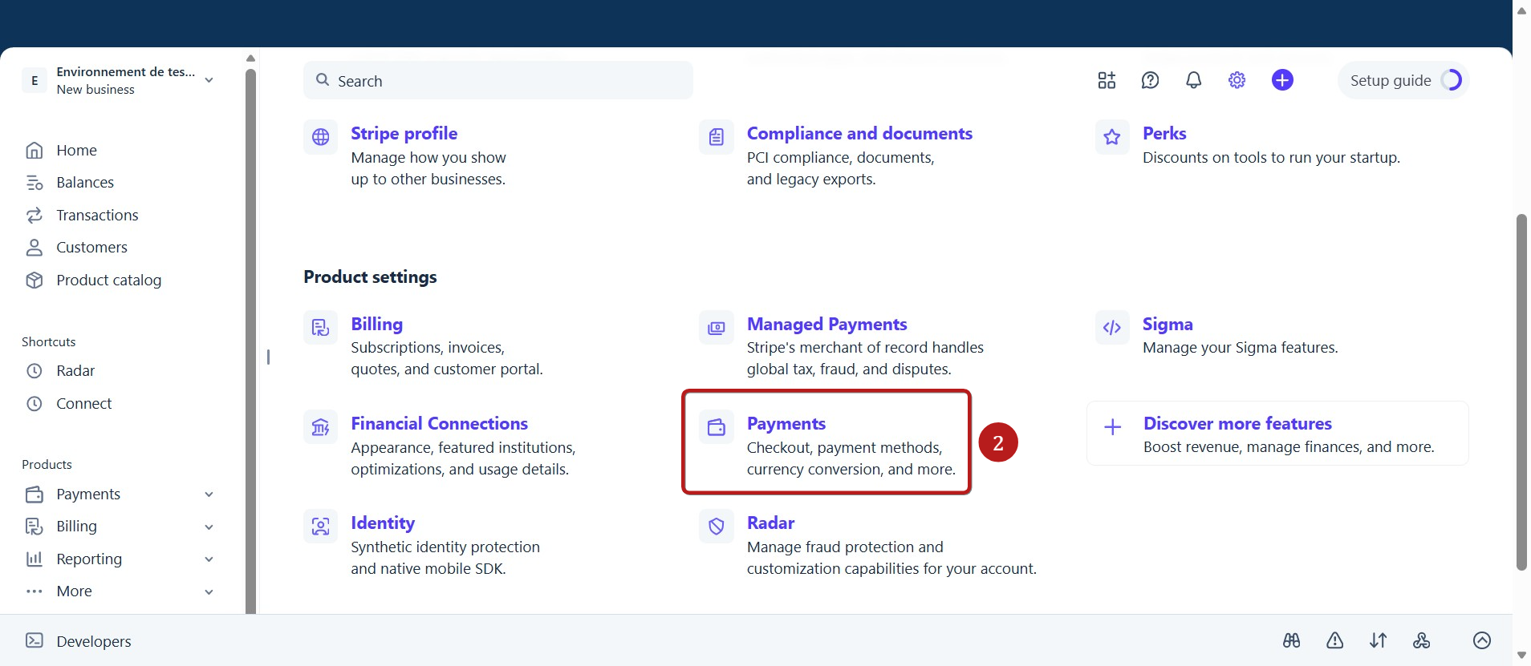The image size is (1531, 666).
Task: Click the collapse chevron circle in bottom bar
Action: [x=1482, y=640]
